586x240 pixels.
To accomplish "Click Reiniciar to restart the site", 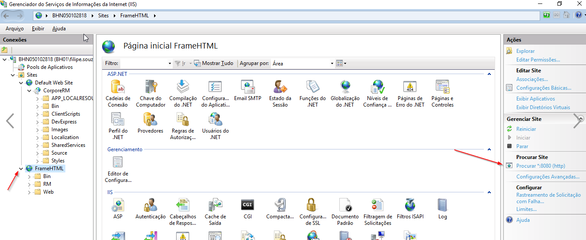I will pyautogui.click(x=526, y=129).
